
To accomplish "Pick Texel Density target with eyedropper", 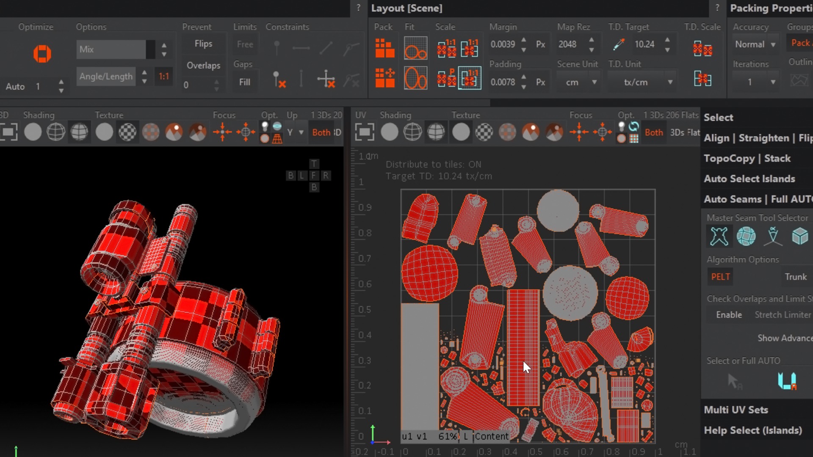I will pos(619,44).
